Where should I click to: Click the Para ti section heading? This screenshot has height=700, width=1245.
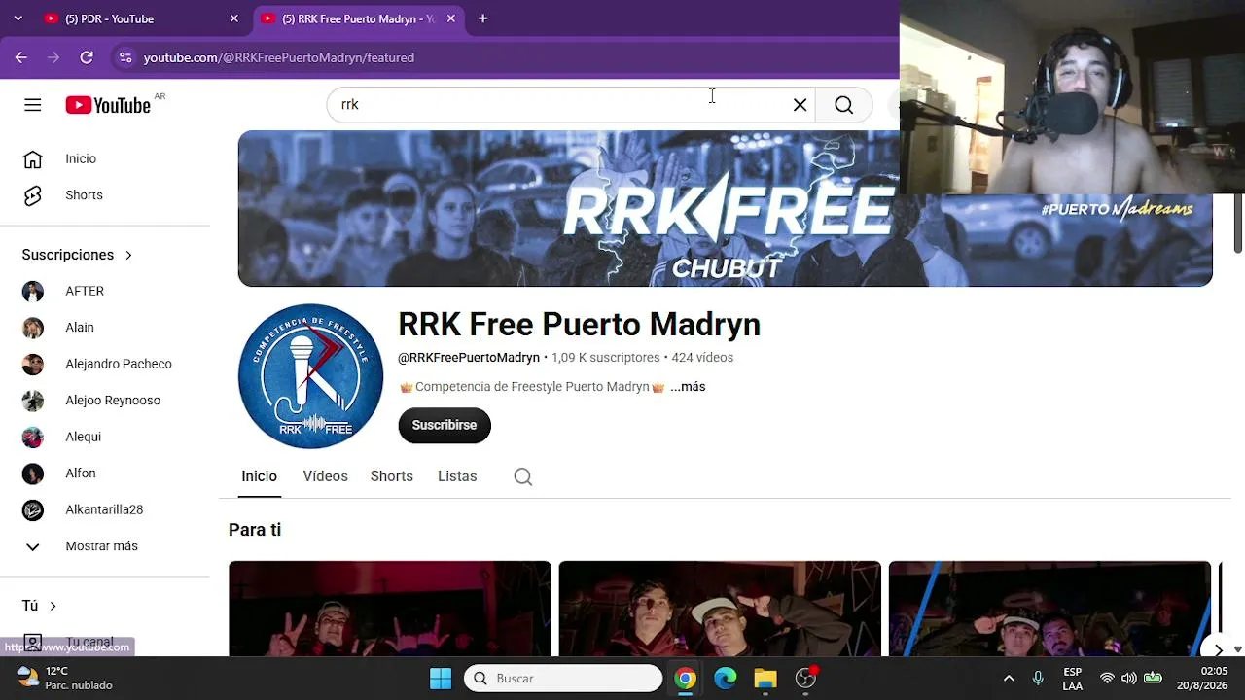(255, 530)
